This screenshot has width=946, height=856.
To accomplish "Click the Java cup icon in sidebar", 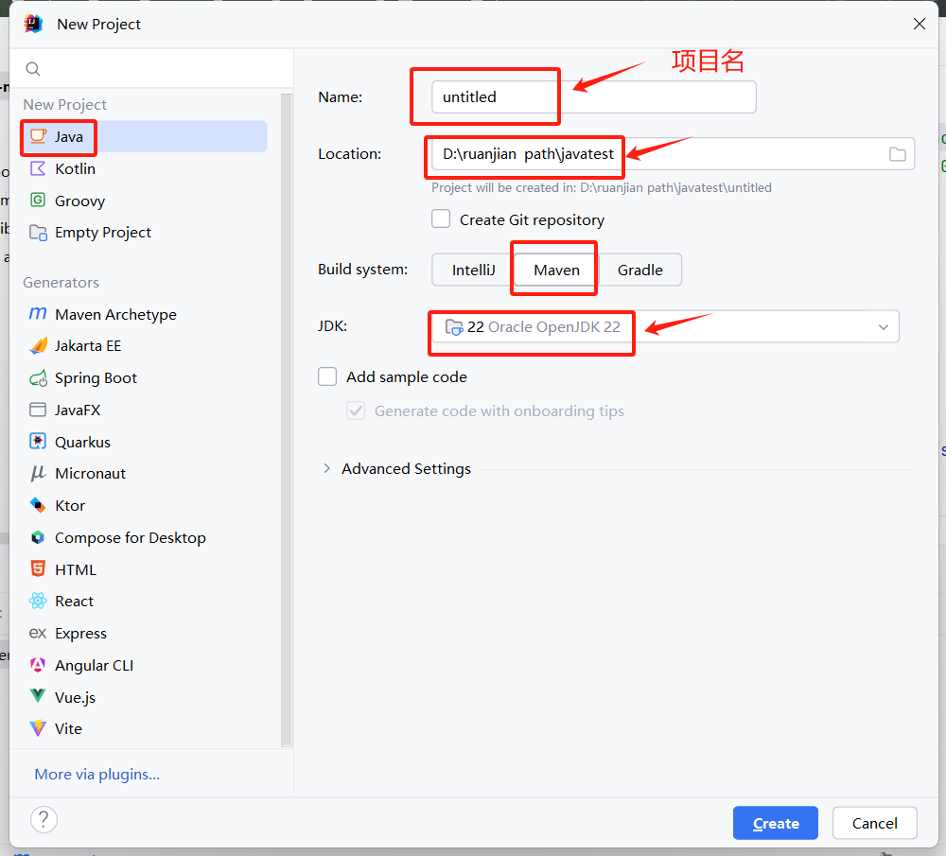I will point(38,136).
